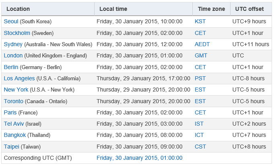Open the AEDT time zone link
Viewport: 274px width, 165px height.
click(x=202, y=44)
